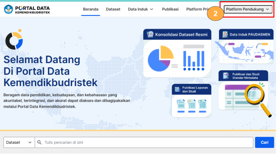The height and width of the screenshot is (154, 277).
Task: Open the Konsolidasi Dataset Resmi card
Action: [177, 53]
